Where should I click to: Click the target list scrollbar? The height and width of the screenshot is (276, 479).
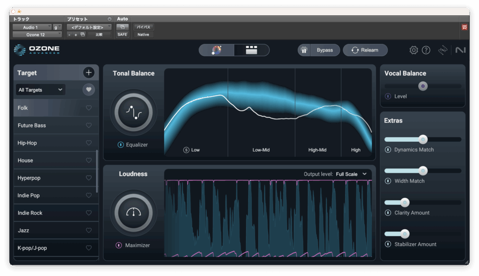97,171
